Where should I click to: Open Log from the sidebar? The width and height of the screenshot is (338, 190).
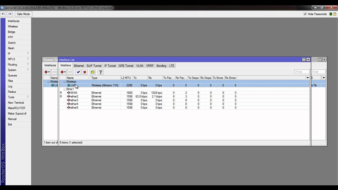pyautogui.click(x=10, y=86)
